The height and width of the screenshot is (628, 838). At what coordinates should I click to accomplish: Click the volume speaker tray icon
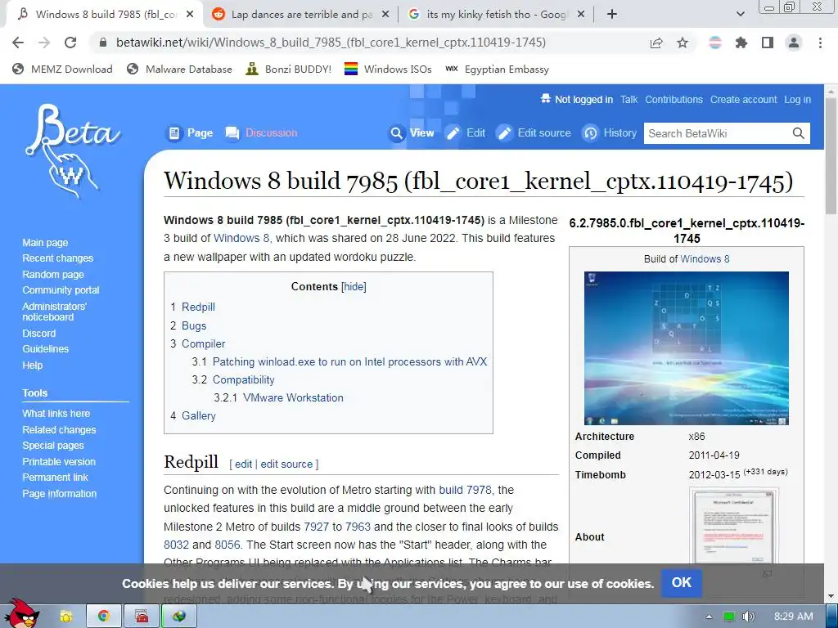(749, 617)
